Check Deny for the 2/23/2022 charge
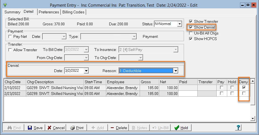Image resolution: width=259 pixels, height=135 pixels. 244,94
